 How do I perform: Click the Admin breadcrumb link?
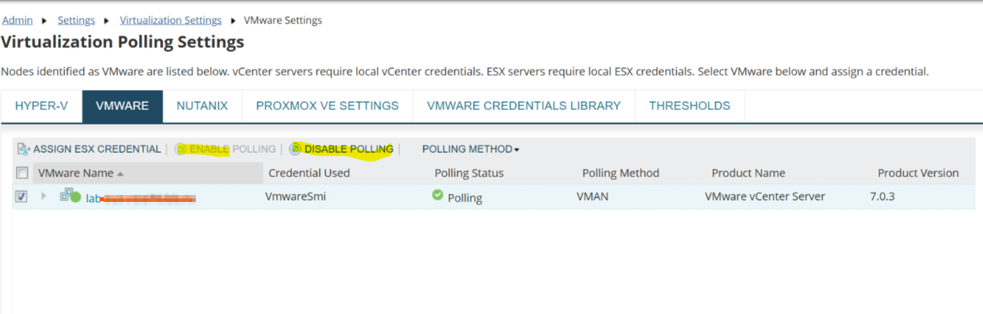[17, 20]
